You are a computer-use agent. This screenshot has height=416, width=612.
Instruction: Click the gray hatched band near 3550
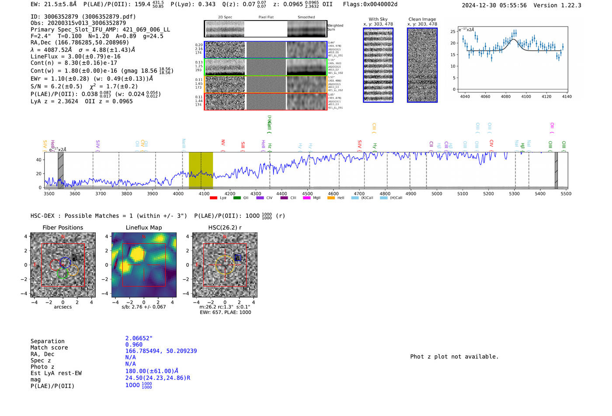[x=61, y=170]
